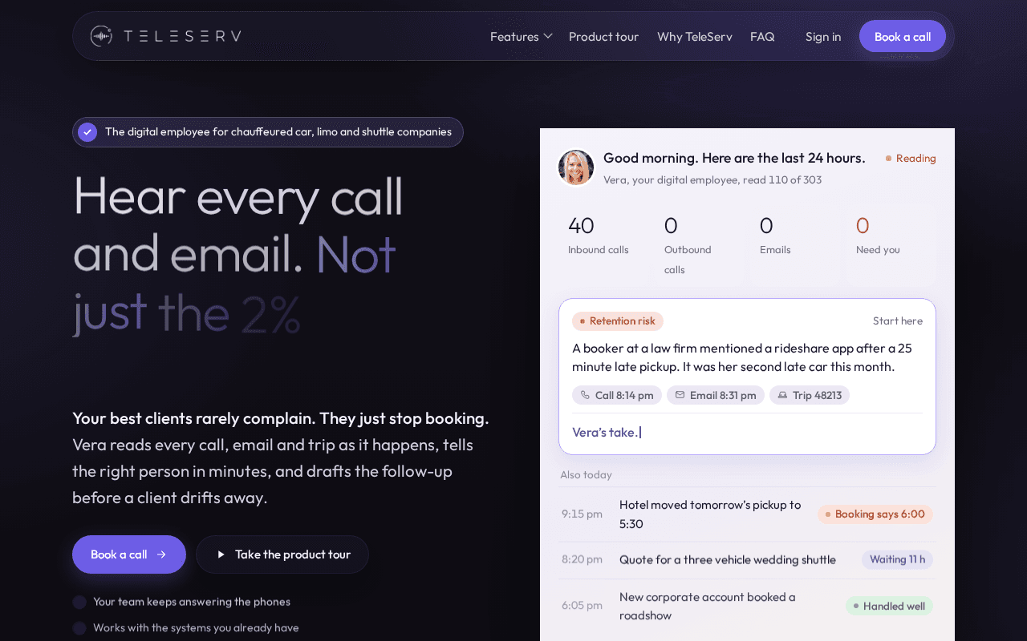Go to Why TeleServ page
This screenshot has height=641, width=1027.
coord(695,36)
